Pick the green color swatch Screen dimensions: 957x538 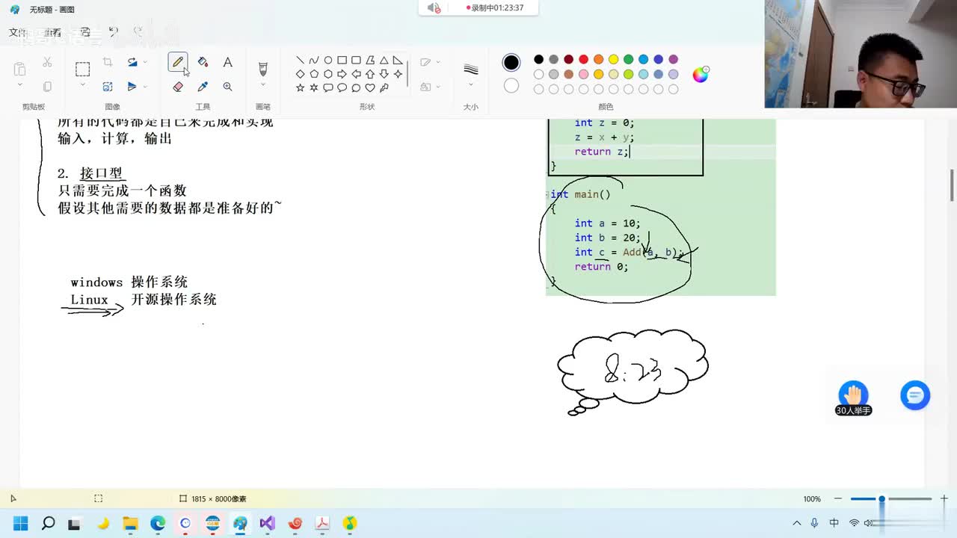pyautogui.click(x=628, y=59)
